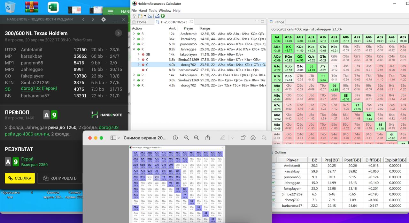Open Hand2Note settings gear
409x223 pixels.
104,19
